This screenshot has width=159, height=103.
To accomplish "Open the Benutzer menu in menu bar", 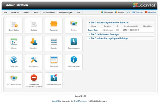I will pyautogui.click(x=15, y=12).
